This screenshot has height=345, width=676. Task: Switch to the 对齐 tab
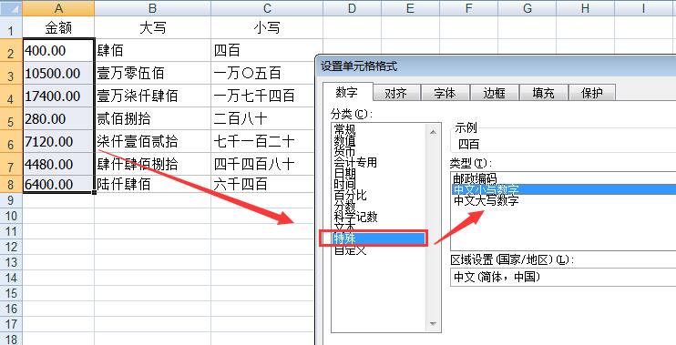[x=395, y=93]
